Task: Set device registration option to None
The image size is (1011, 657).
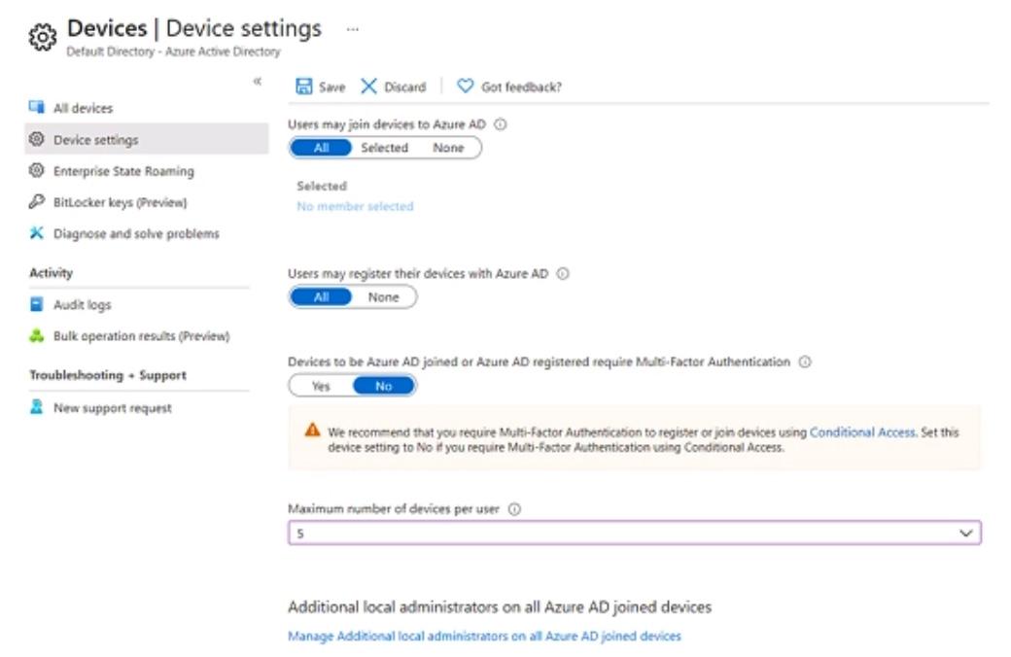Action: [x=383, y=297]
